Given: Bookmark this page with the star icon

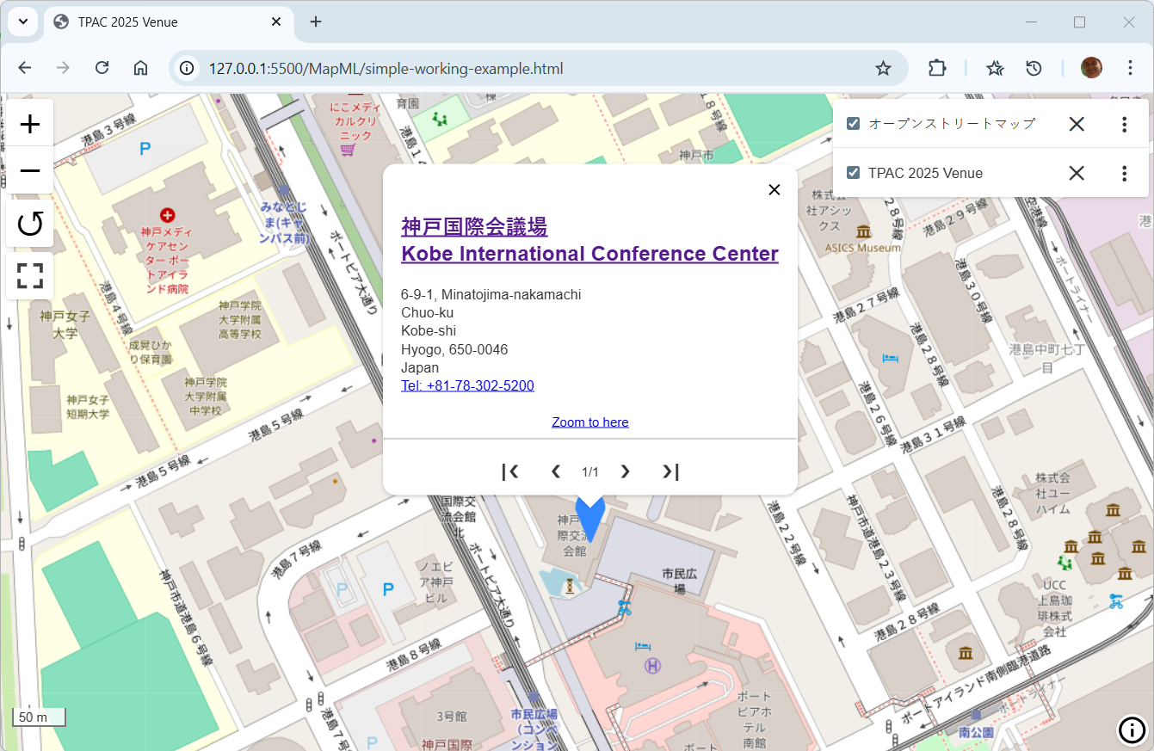Looking at the screenshot, I should tap(883, 67).
